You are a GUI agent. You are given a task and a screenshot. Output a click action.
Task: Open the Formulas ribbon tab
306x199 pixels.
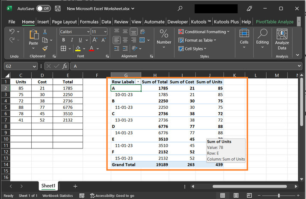(x=90, y=22)
